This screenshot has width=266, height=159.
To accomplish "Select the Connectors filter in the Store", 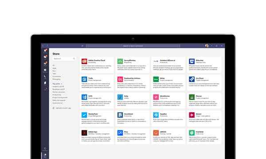I will pos(57,76).
